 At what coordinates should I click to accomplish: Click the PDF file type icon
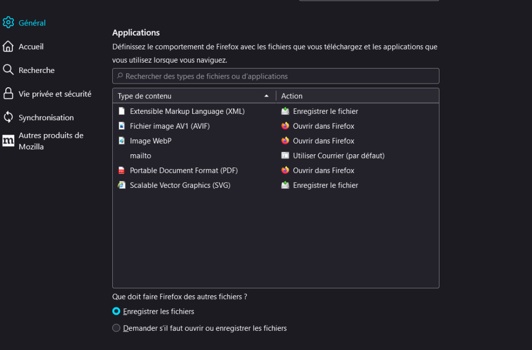coord(122,171)
